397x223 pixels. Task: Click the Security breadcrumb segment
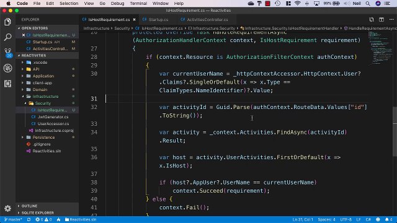click(x=122, y=28)
